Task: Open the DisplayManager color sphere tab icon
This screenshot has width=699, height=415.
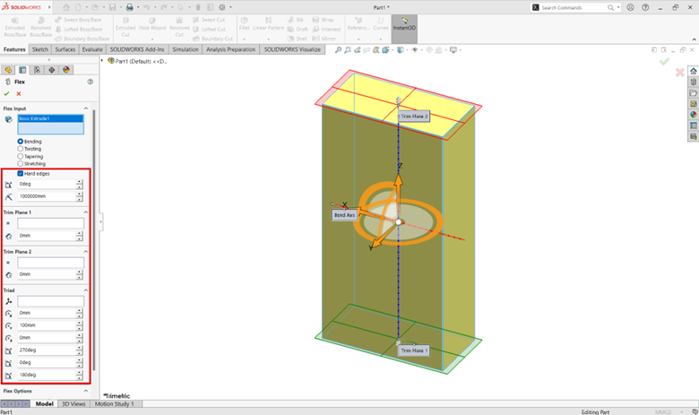Action: pos(65,69)
